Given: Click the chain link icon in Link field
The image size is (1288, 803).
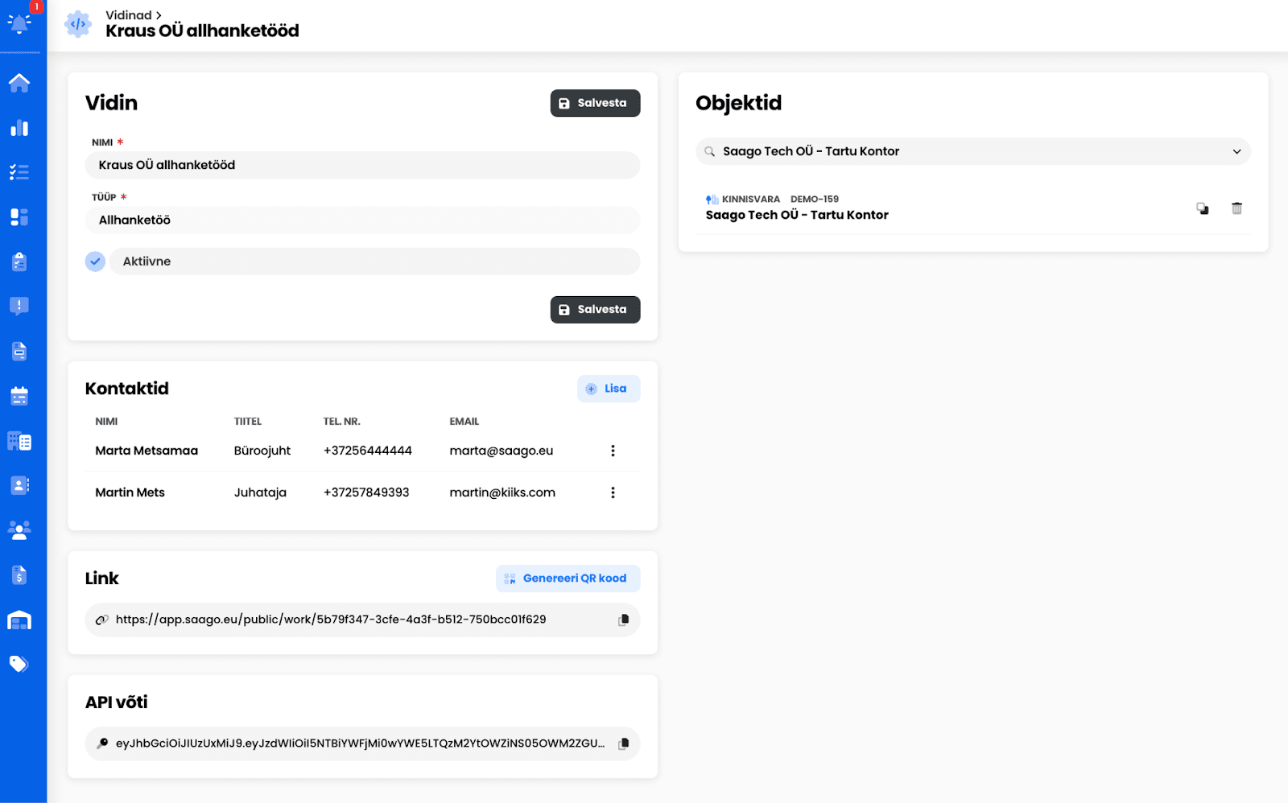Looking at the screenshot, I should [x=102, y=620].
